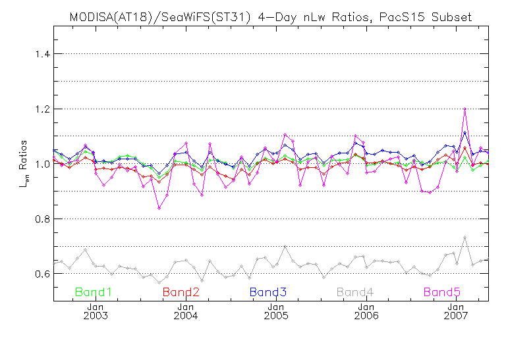This screenshot has width=506, height=337.
Task: Click the 1.4 y-axis tick label
Action: 43,54
